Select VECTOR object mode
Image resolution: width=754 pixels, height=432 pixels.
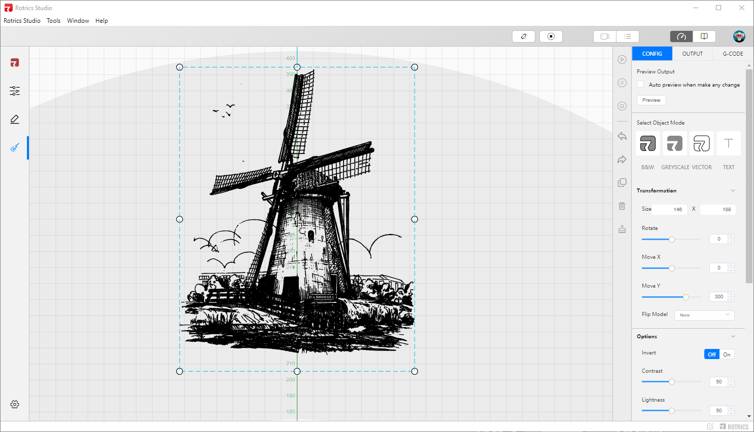point(702,143)
